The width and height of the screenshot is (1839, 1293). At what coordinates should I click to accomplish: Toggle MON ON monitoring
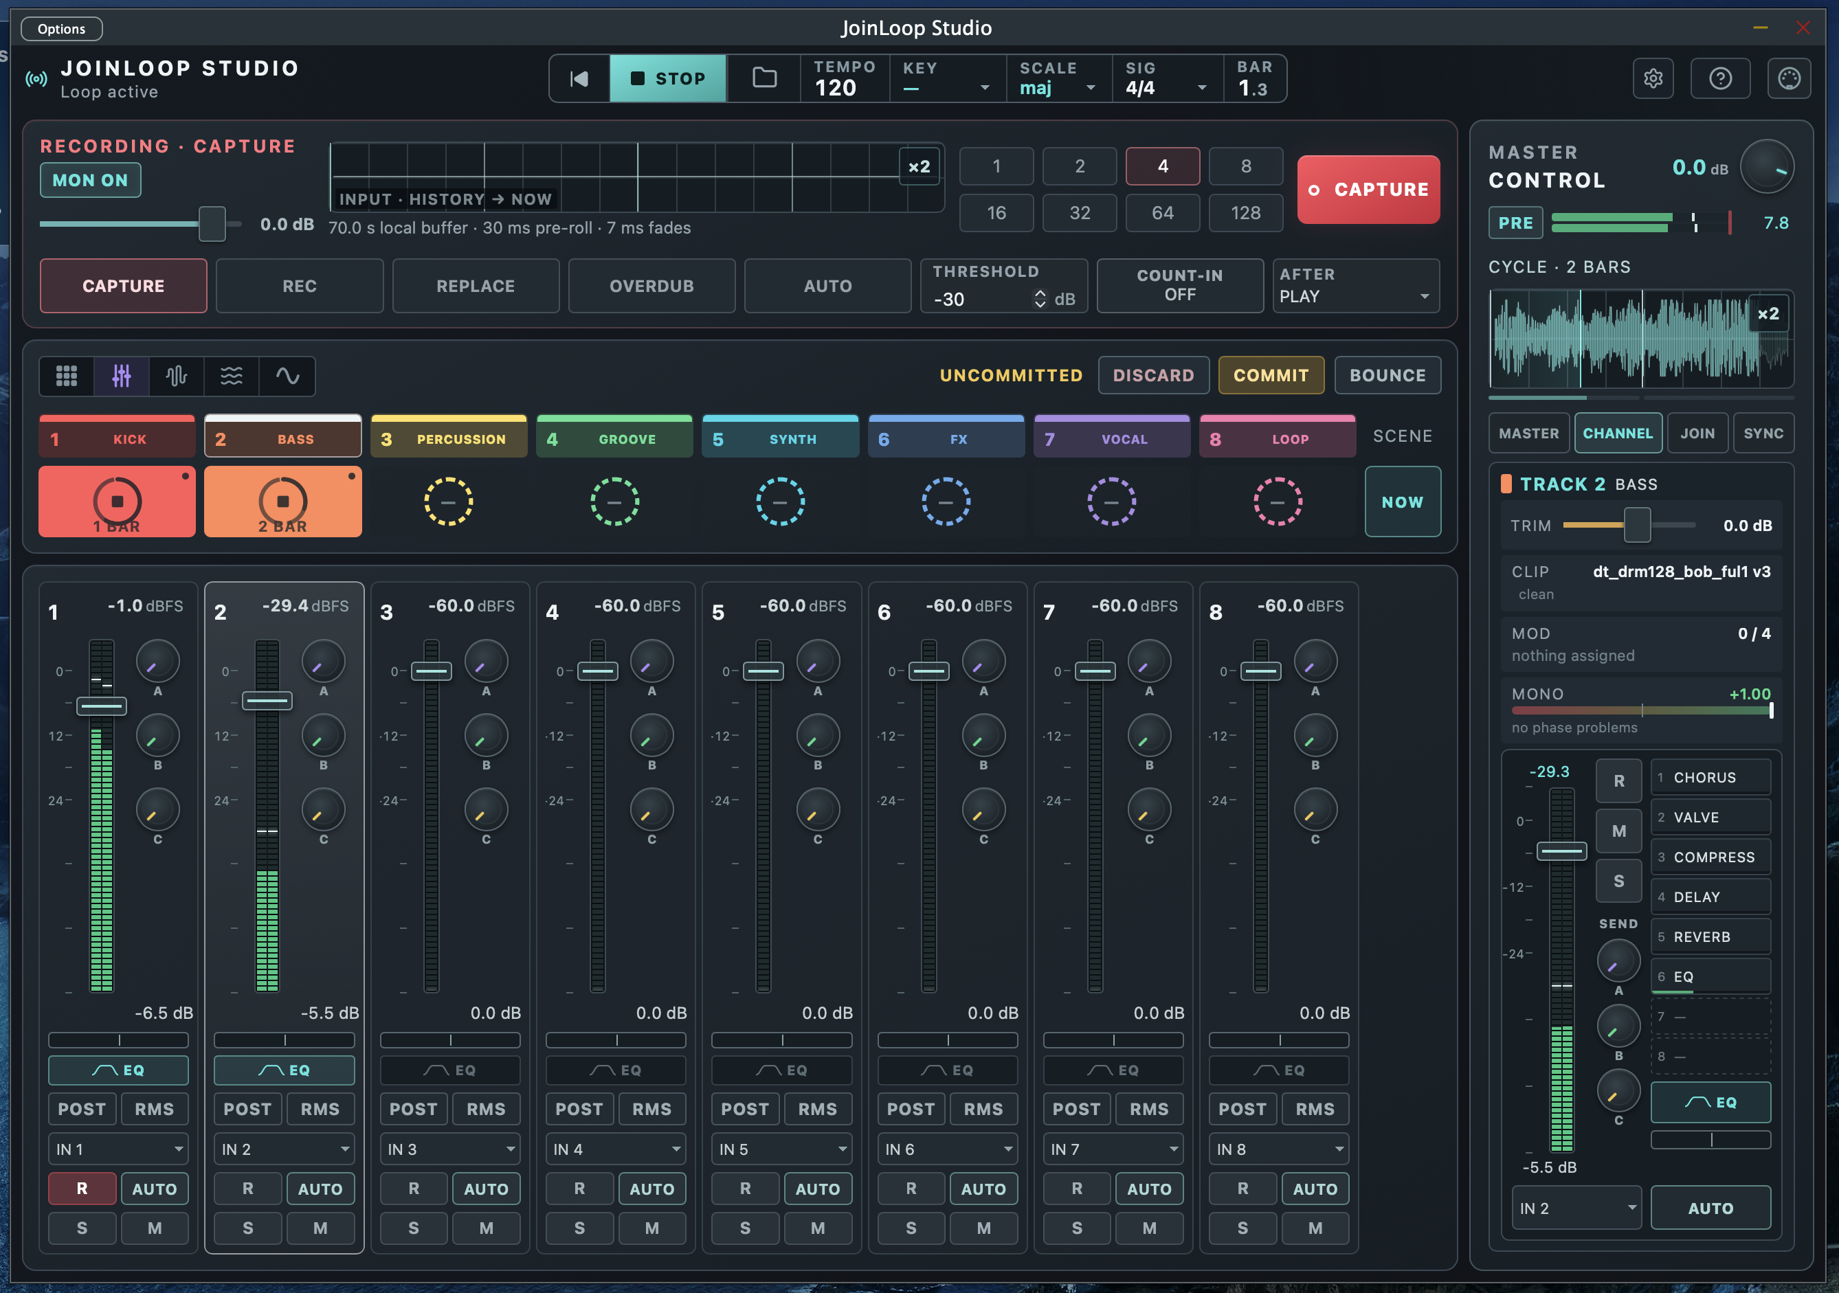point(91,180)
